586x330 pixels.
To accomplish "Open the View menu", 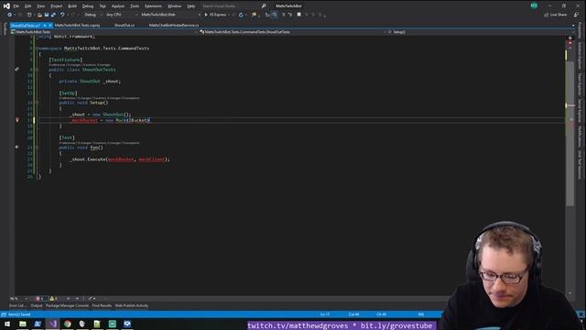I will (x=40, y=6).
